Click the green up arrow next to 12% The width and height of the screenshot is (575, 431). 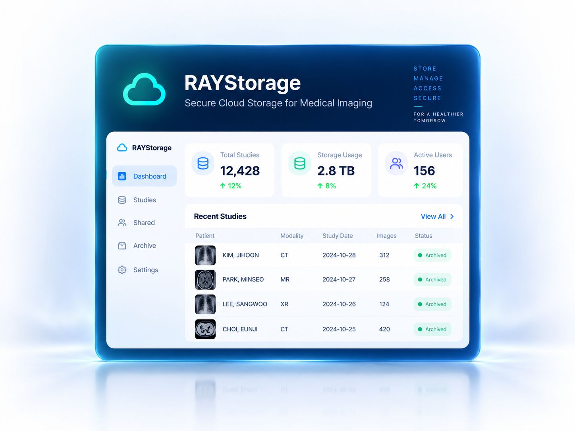pos(223,186)
